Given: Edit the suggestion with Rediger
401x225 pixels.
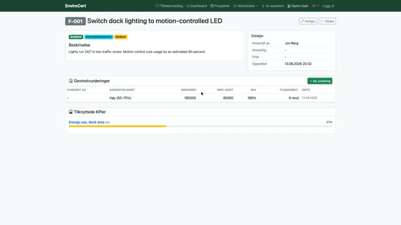Looking at the screenshot, I should 308,21.
